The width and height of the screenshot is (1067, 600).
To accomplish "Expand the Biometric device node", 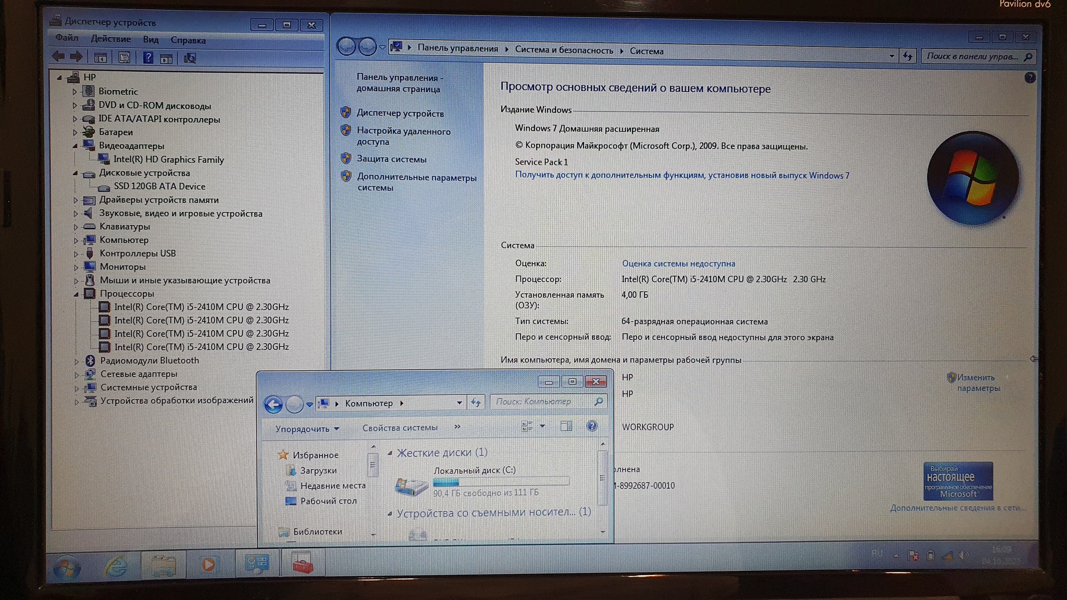I will [x=75, y=92].
